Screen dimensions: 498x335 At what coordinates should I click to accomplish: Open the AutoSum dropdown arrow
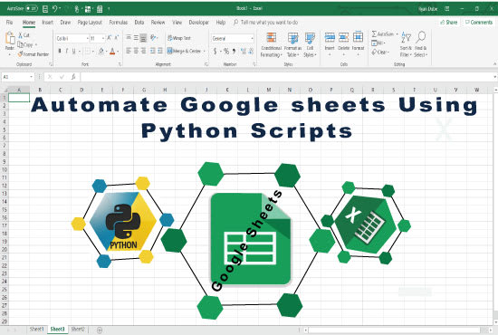click(397, 34)
